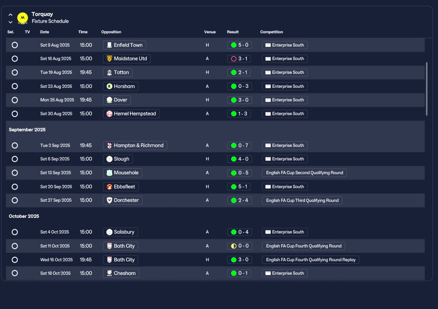Click competition logo on Salisbury Enterprise South row
The image size is (438, 309).
(x=268, y=232)
